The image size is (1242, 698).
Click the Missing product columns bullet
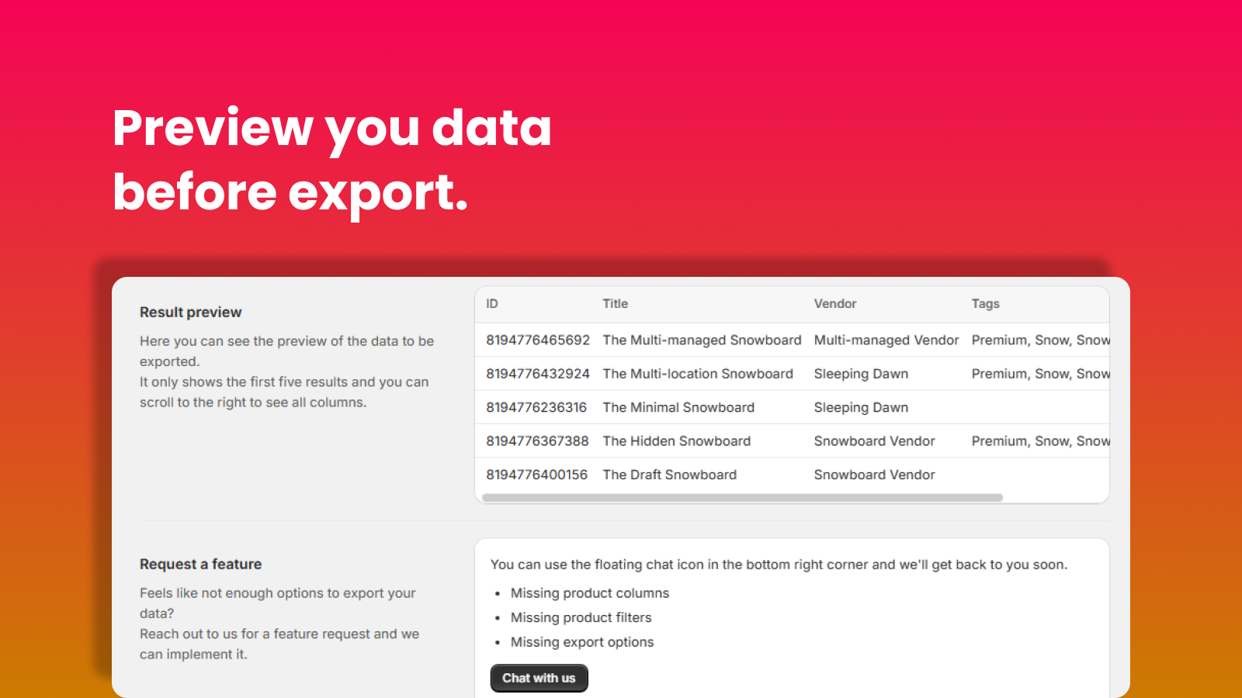coord(590,593)
